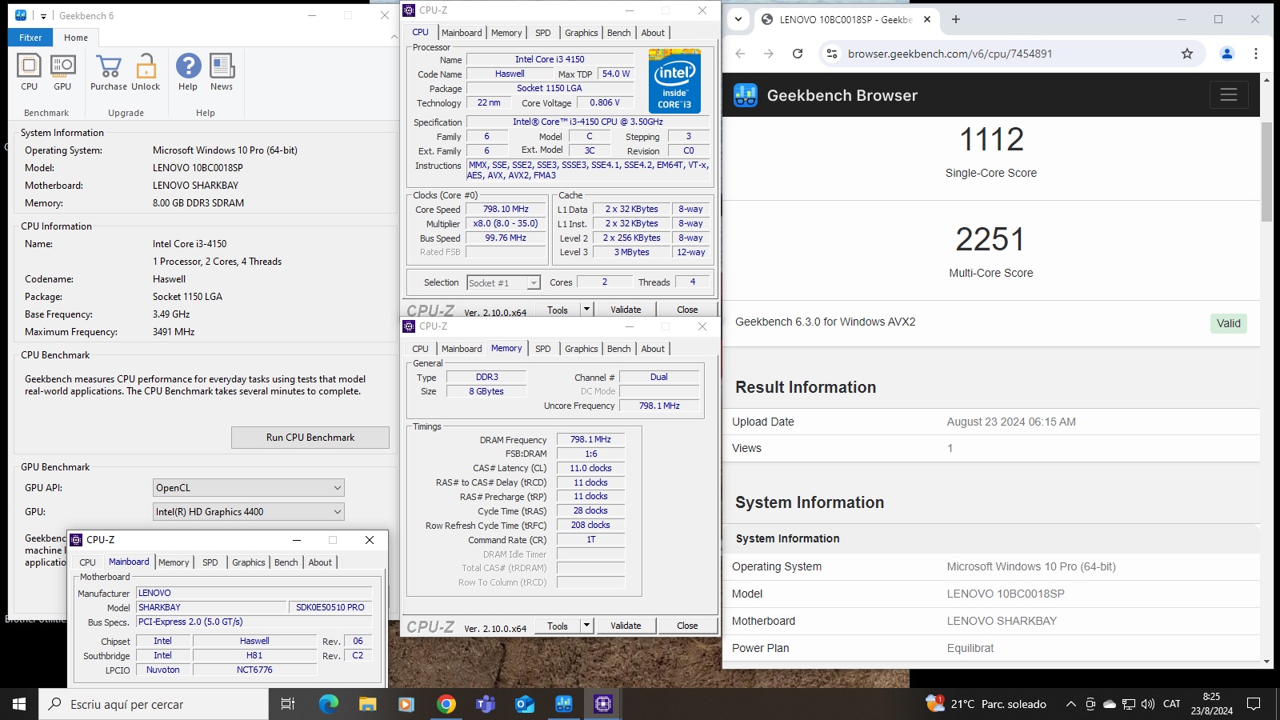
Task: Open Bench tab in top CPU-Z window
Action: point(619,33)
